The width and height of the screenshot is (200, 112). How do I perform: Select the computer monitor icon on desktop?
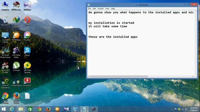(5, 6)
